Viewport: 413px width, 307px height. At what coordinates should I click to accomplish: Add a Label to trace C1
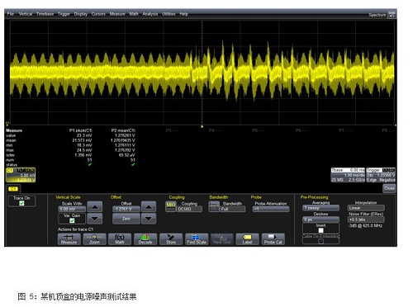click(x=247, y=239)
